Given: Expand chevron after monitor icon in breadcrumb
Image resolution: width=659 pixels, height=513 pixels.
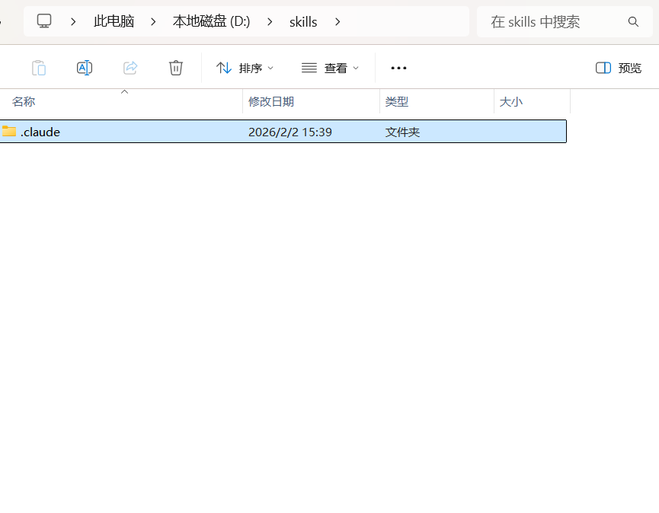Looking at the screenshot, I should click(73, 21).
